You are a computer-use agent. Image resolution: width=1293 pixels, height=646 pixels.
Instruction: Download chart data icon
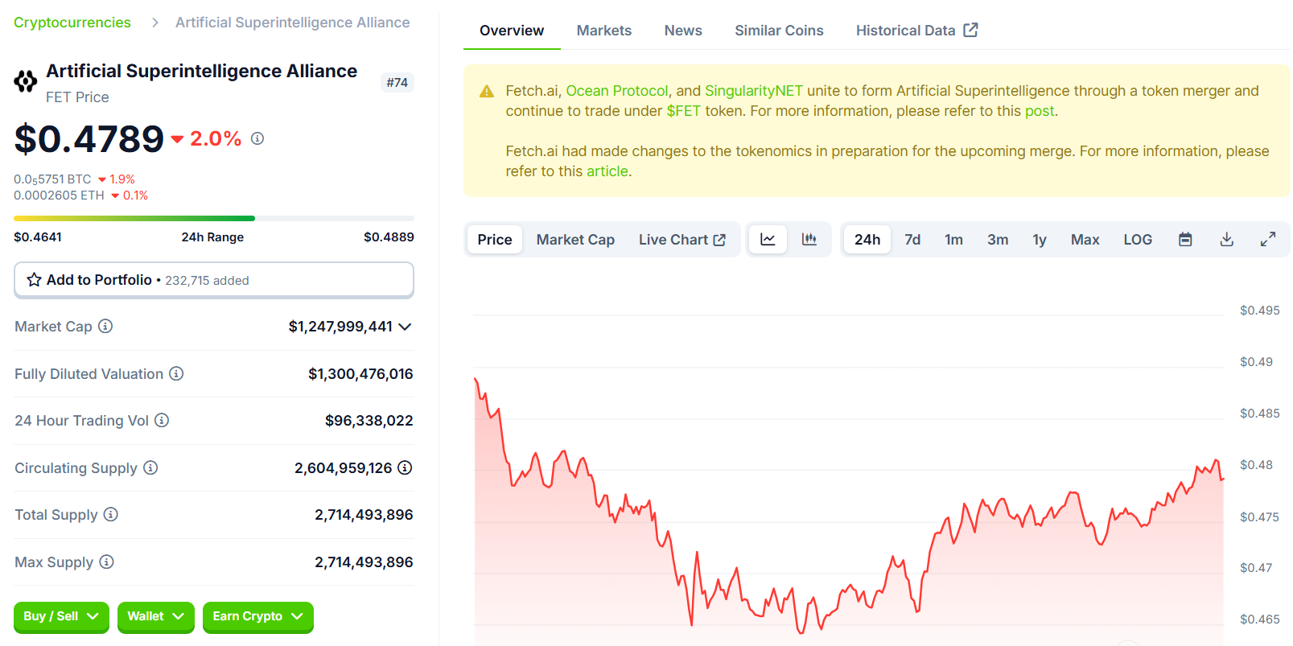pos(1226,240)
